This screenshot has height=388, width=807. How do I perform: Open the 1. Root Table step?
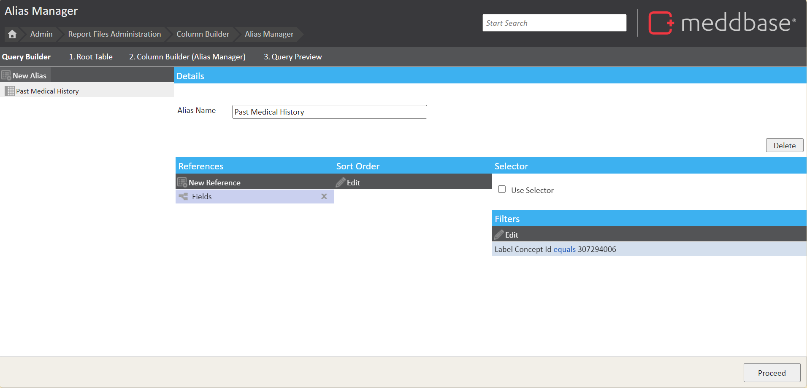[91, 57]
